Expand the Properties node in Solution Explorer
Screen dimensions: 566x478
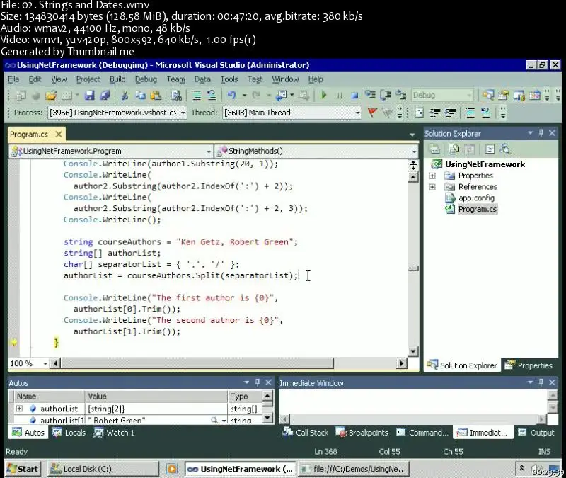(432, 176)
